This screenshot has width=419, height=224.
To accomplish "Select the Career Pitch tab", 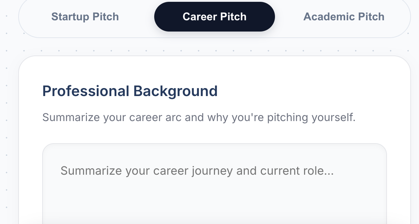I will coord(215,17).
